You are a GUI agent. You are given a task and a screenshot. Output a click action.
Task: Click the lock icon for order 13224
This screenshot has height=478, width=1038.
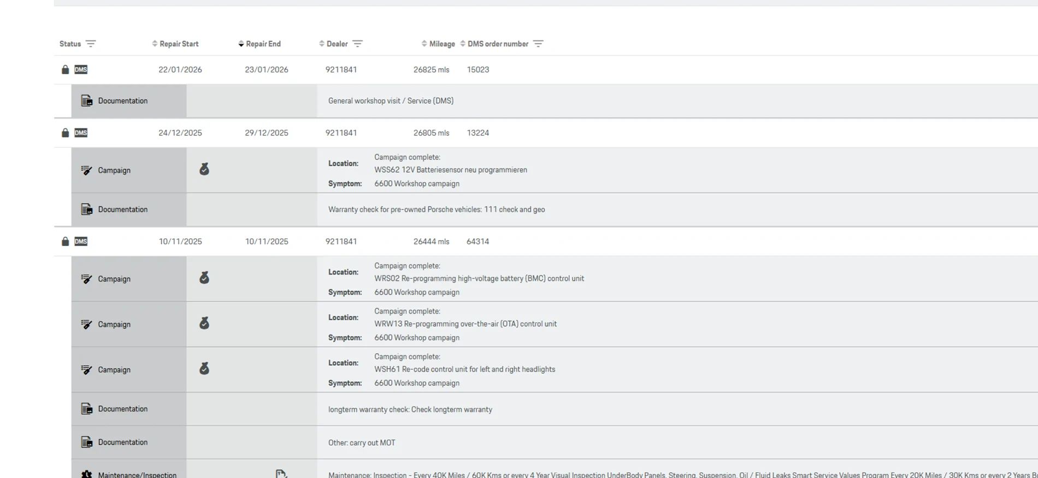65,133
